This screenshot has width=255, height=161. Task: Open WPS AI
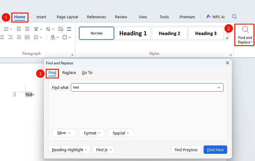click(x=216, y=17)
